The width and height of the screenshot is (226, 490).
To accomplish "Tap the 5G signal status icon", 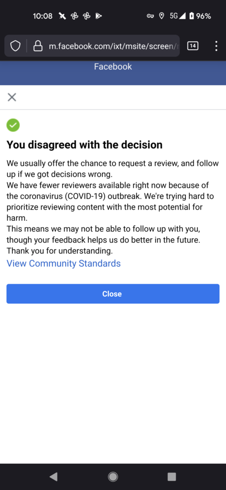I will [178, 16].
